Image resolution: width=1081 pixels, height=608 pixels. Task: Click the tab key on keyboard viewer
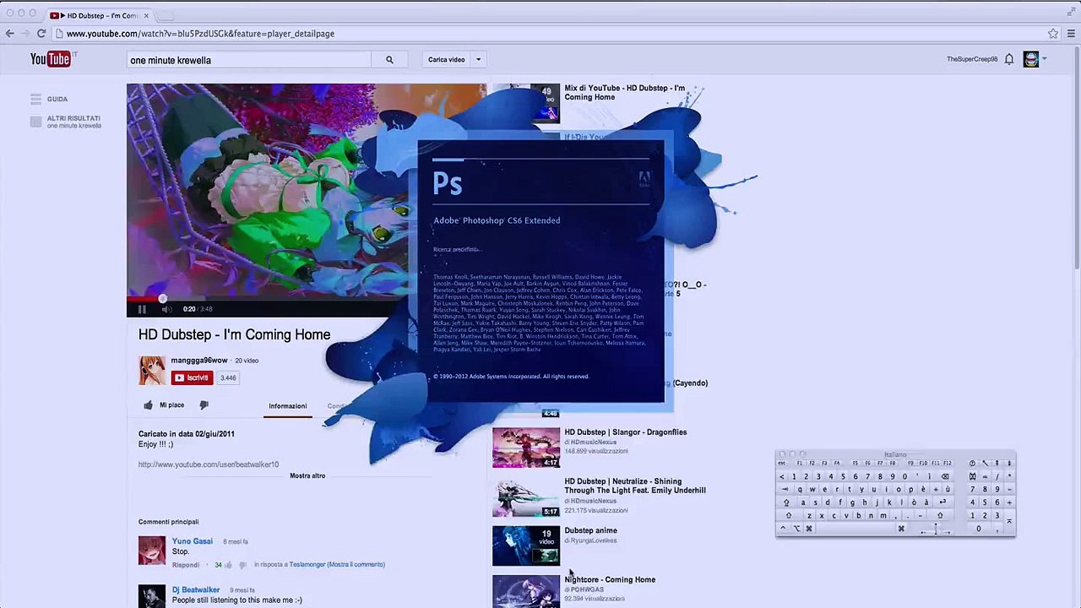[x=785, y=490]
